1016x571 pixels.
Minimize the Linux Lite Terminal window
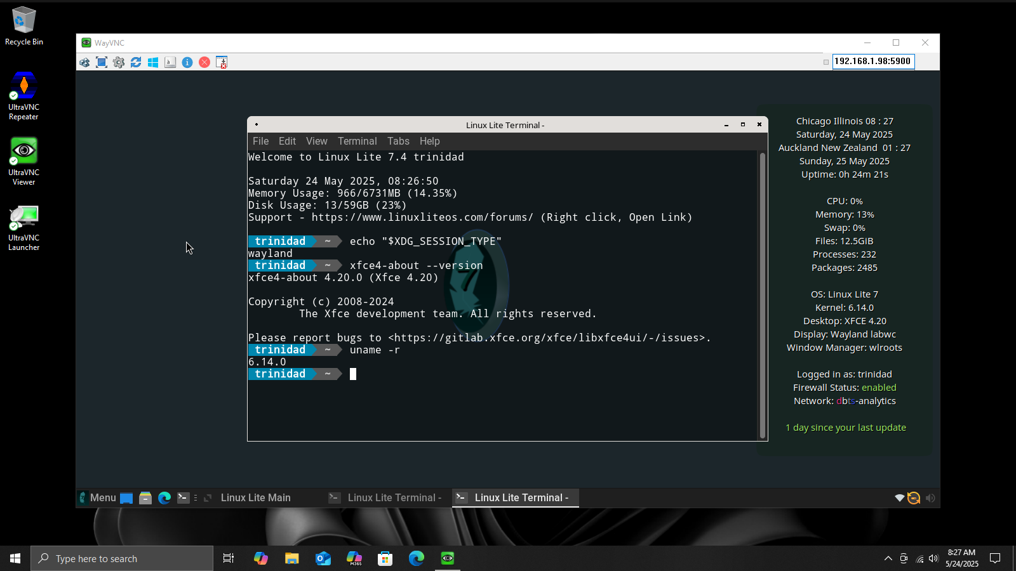[726, 125]
